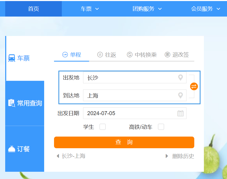
Task: Click 删除历史 link
Action: point(183,156)
